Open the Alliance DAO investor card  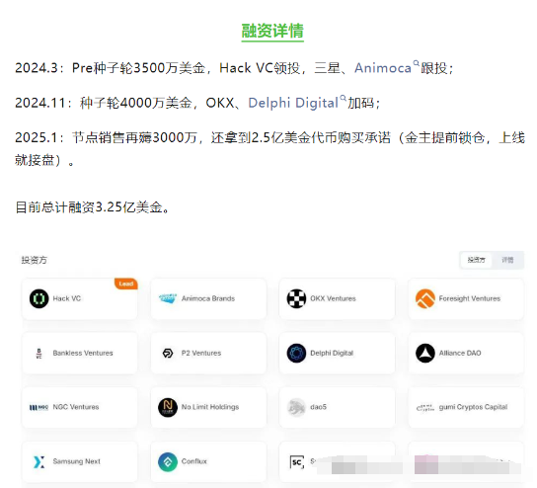pos(466,353)
